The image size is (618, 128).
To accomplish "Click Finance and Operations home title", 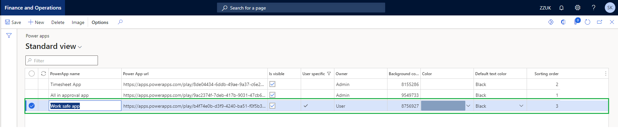I will pos(33,8).
